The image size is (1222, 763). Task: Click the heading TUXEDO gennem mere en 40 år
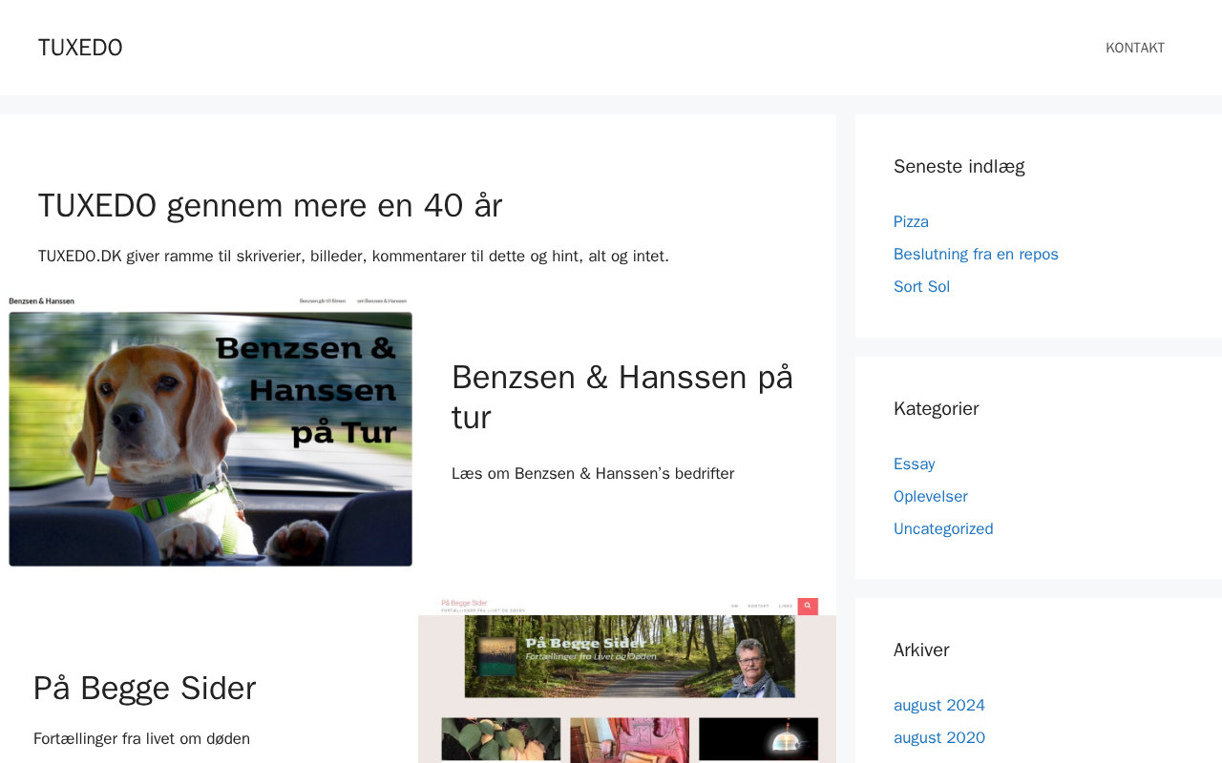pos(270,206)
